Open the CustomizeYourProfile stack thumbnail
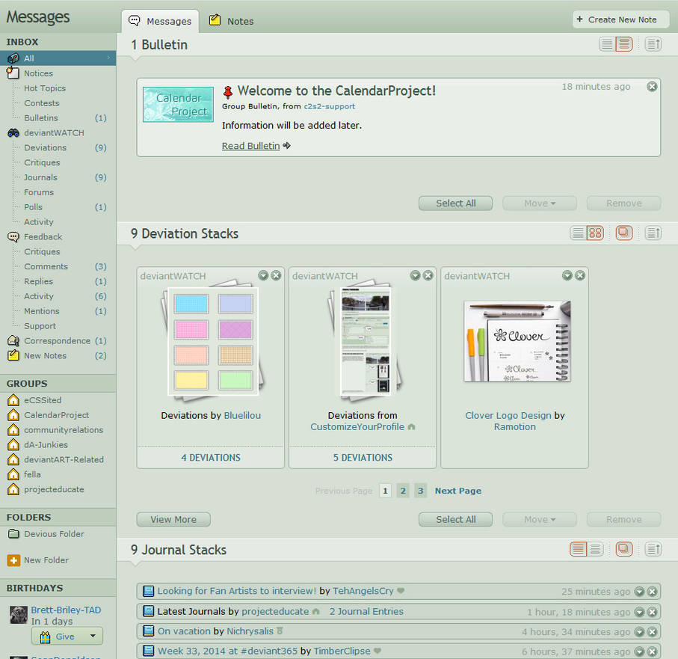 [x=365, y=340]
